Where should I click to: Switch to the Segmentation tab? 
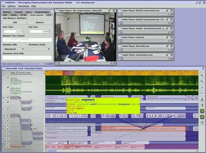pos(42,12)
